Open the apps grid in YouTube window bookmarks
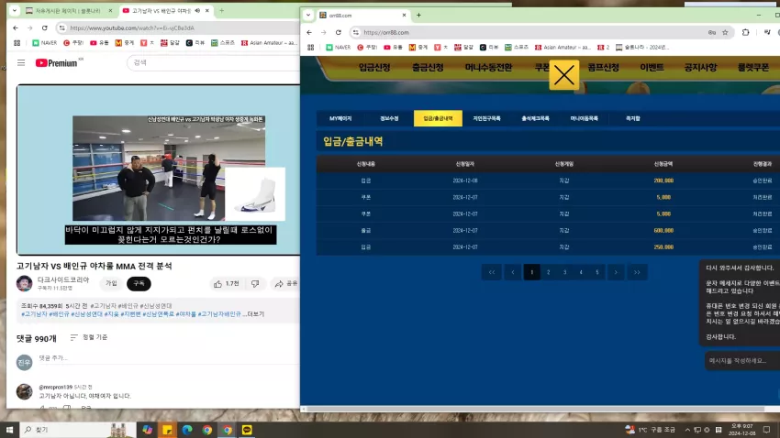 [x=17, y=43]
